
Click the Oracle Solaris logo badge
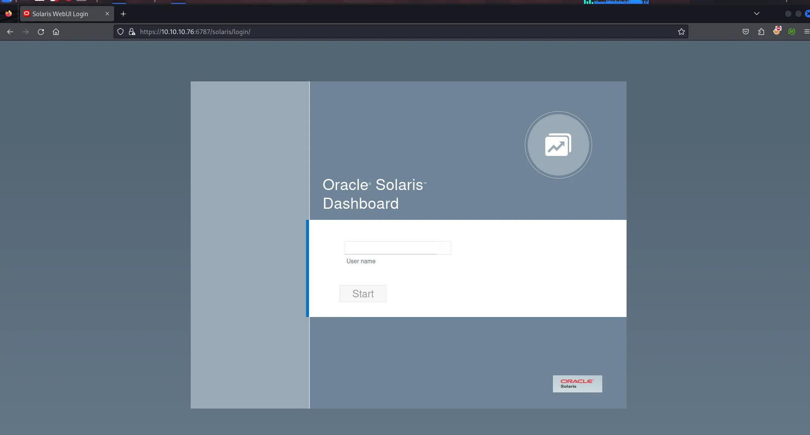point(577,384)
